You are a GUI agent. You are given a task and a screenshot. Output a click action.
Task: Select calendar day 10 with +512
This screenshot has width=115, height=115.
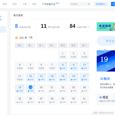click(84, 66)
